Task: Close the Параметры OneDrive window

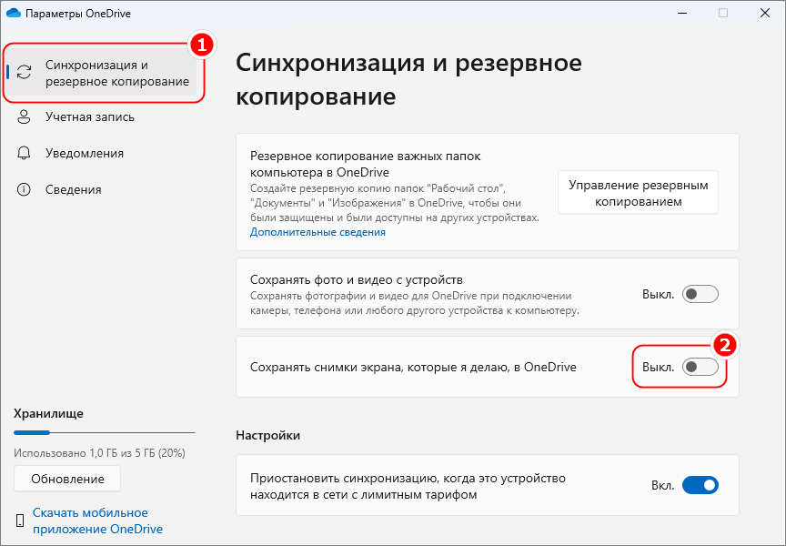Action: pos(765,13)
